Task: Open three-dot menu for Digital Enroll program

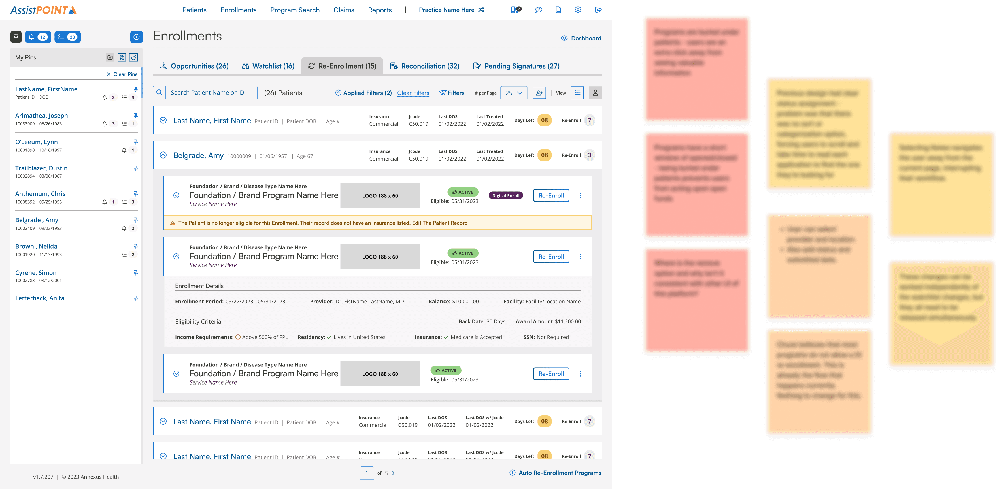Action: [x=580, y=195]
